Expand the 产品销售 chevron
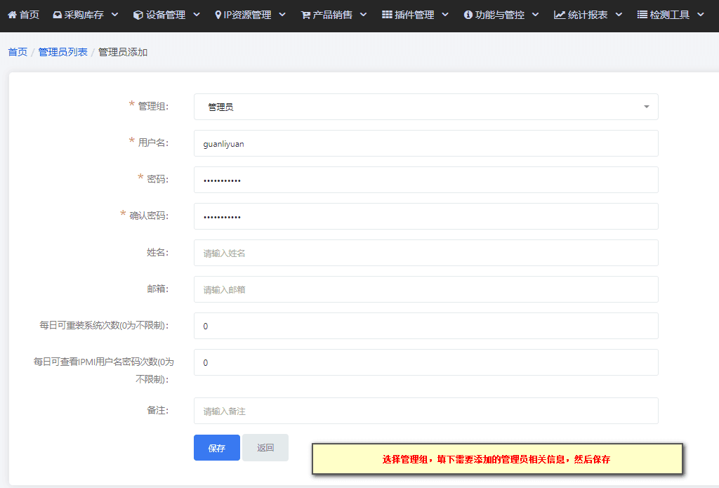 (x=364, y=15)
